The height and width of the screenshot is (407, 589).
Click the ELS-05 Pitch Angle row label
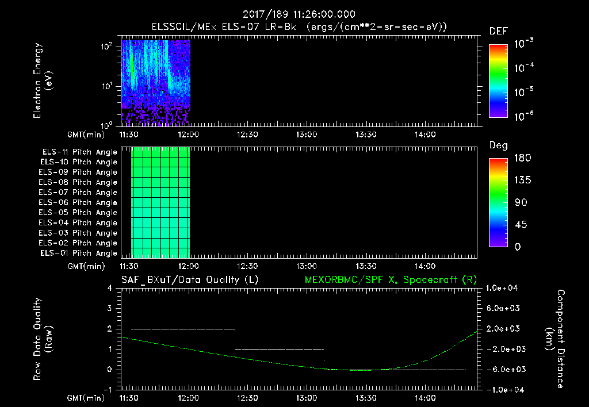pyautogui.click(x=78, y=213)
